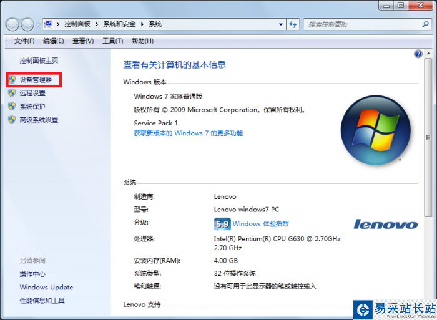The height and width of the screenshot is (320, 437).
Task: Click the 32 位操作系统 value
Action: pos(235,273)
